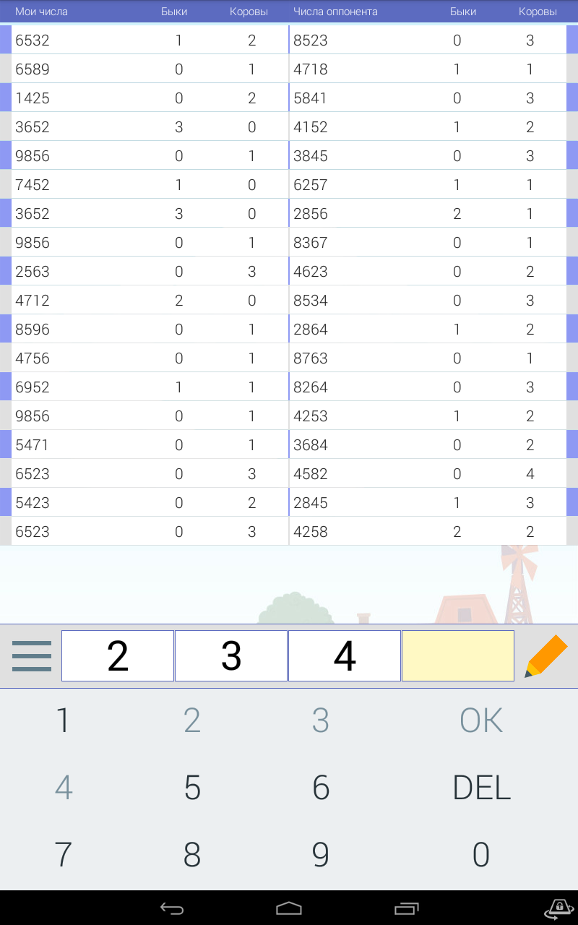This screenshot has width=578, height=925.
Task: Select the second digit box showing 3
Action: [x=231, y=655]
